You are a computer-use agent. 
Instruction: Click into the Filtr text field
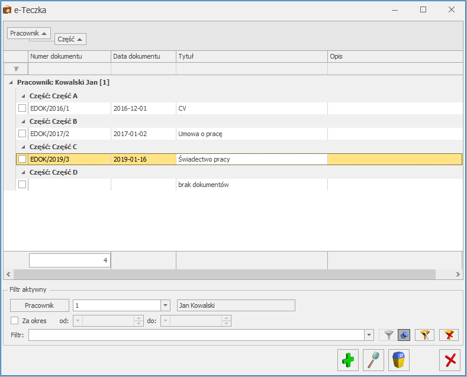[197, 335]
